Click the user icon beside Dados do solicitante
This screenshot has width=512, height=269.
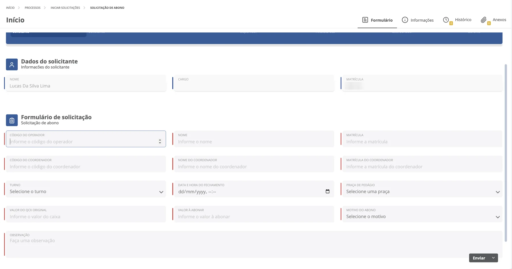click(x=12, y=65)
